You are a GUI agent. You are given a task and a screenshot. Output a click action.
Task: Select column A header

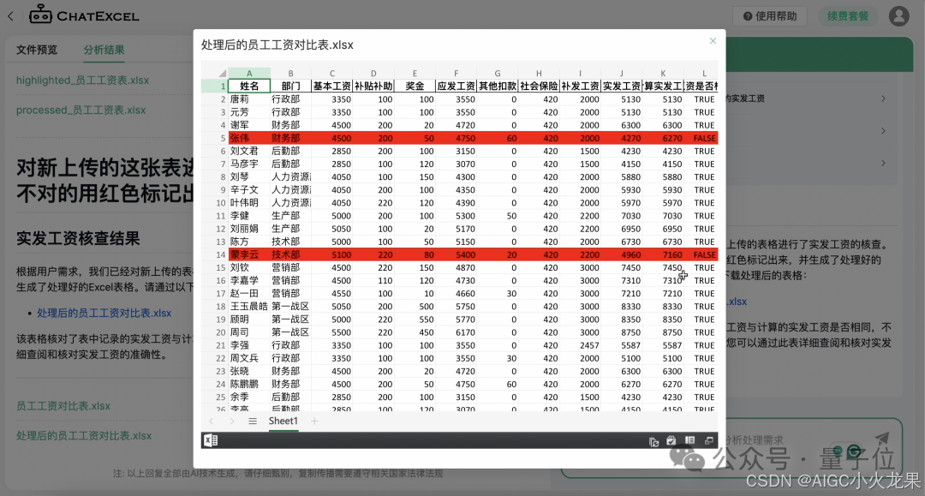249,73
